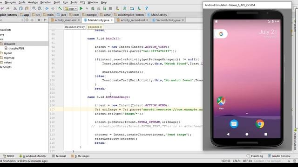Click the blue Help question mark
This screenshot has height=167, width=298.
(x=146, y=8)
